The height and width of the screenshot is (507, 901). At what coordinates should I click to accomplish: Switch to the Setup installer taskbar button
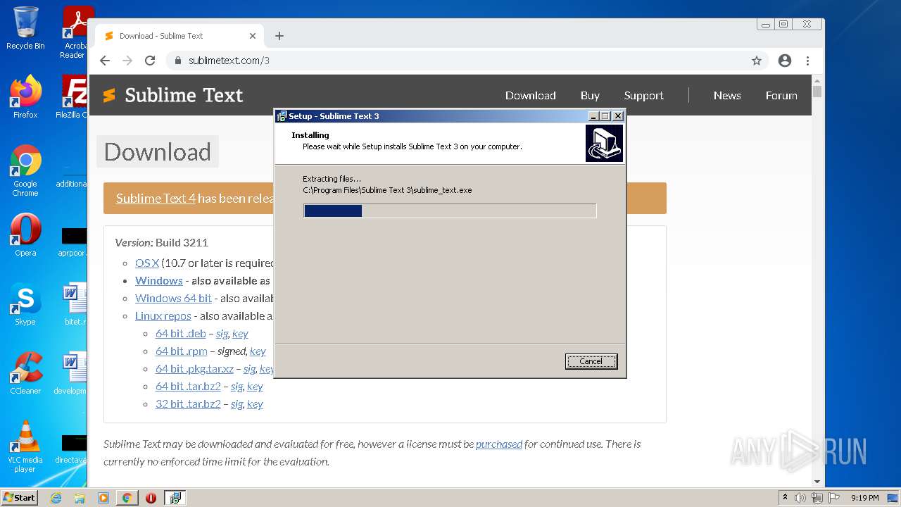click(175, 498)
